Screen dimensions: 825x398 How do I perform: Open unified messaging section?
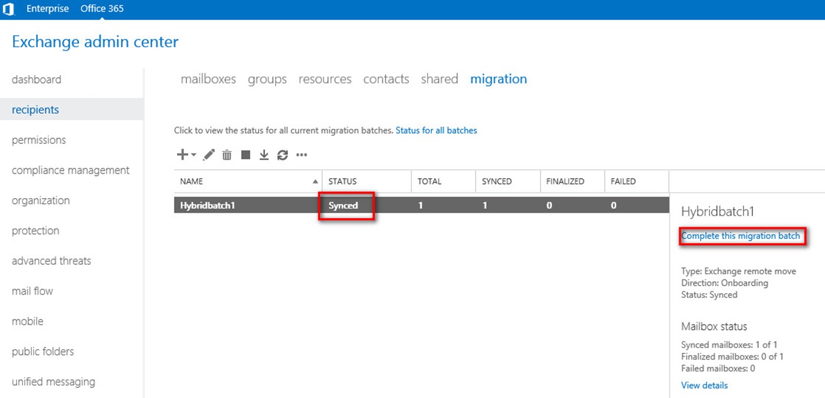tap(54, 382)
